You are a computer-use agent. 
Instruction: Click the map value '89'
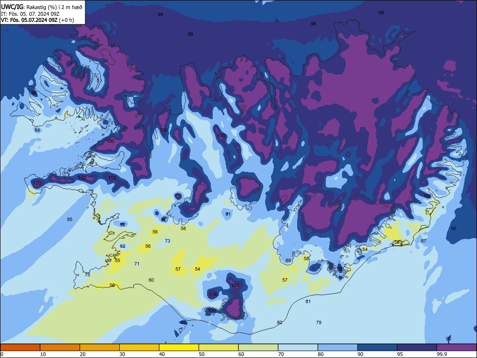[288, 261]
